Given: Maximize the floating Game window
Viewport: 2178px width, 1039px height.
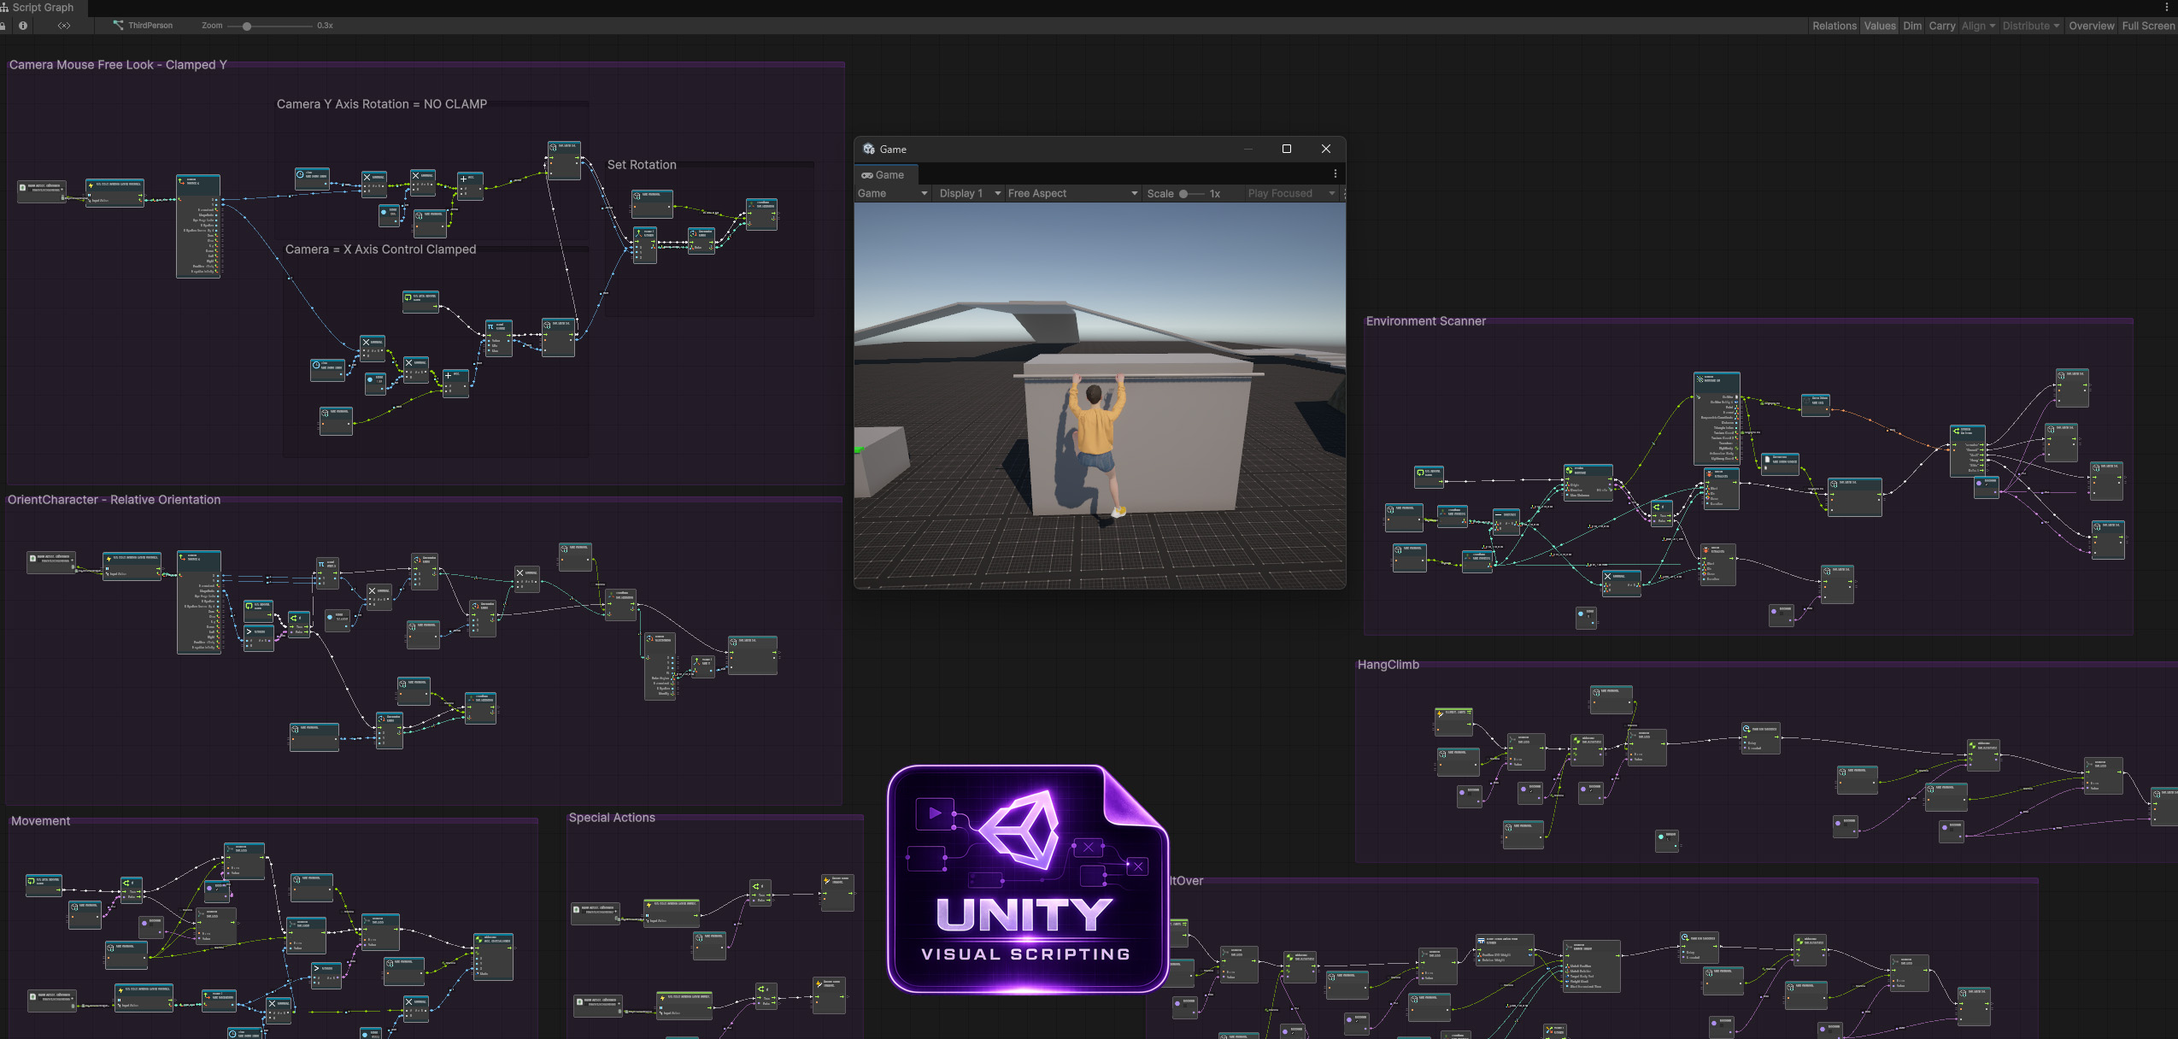Looking at the screenshot, I should [1287, 149].
